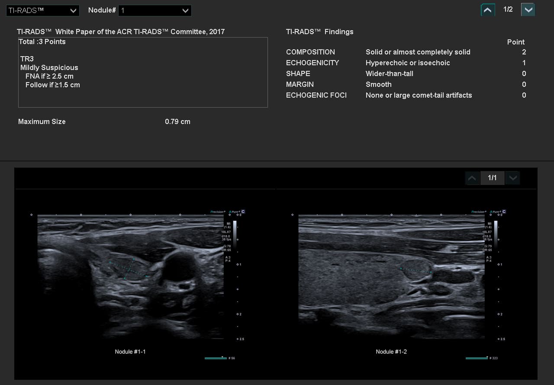Screen dimensions: 554x385
Task: Click the ECHOGENIC FOCI finding row
Action: point(406,95)
